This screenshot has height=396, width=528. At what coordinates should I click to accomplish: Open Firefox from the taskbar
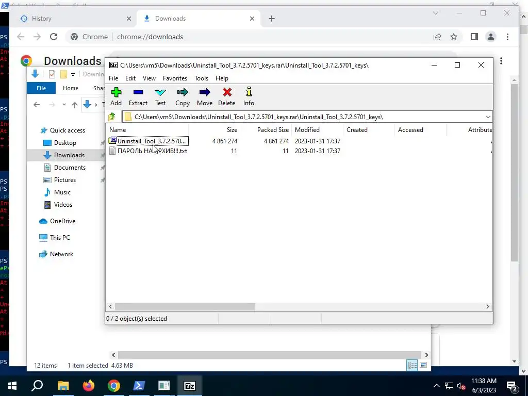coord(89,386)
